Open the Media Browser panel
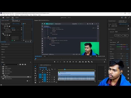 [x=4, y=47]
